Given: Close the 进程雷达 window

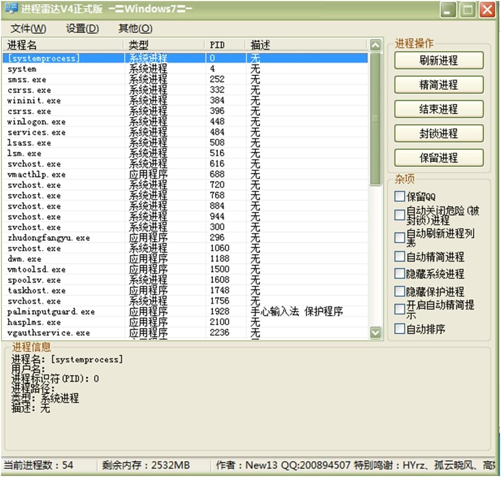Looking at the screenshot, I should tap(486, 10).
